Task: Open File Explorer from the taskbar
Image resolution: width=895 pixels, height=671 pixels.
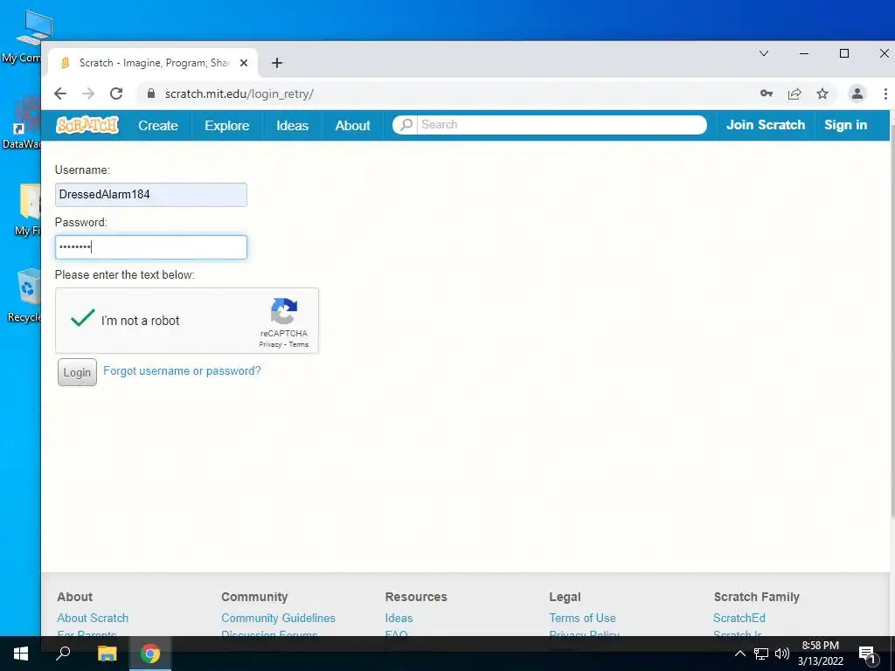Action: coord(107,654)
